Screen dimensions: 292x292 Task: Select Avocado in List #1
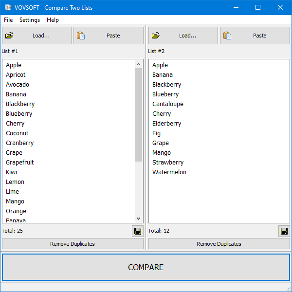coord(18,85)
